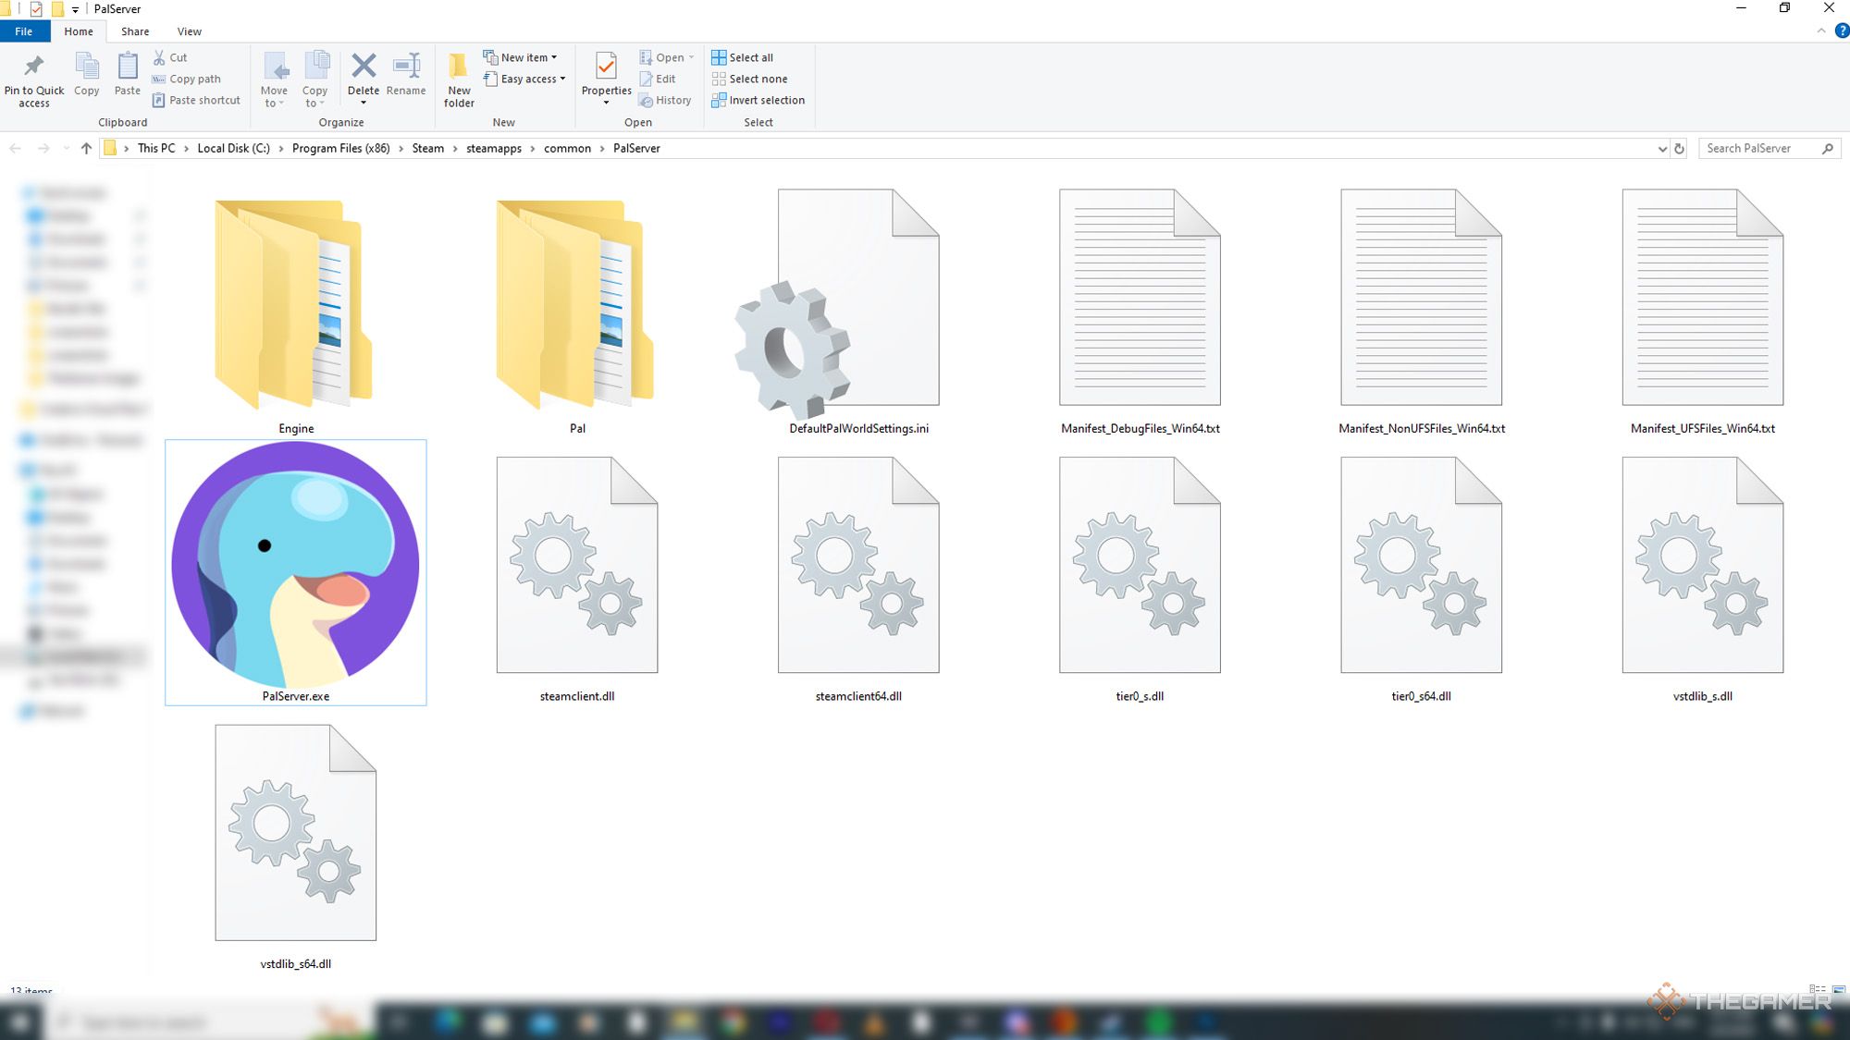Click This PC in address bar
1850x1040 pixels.
(x=156, y=148)
